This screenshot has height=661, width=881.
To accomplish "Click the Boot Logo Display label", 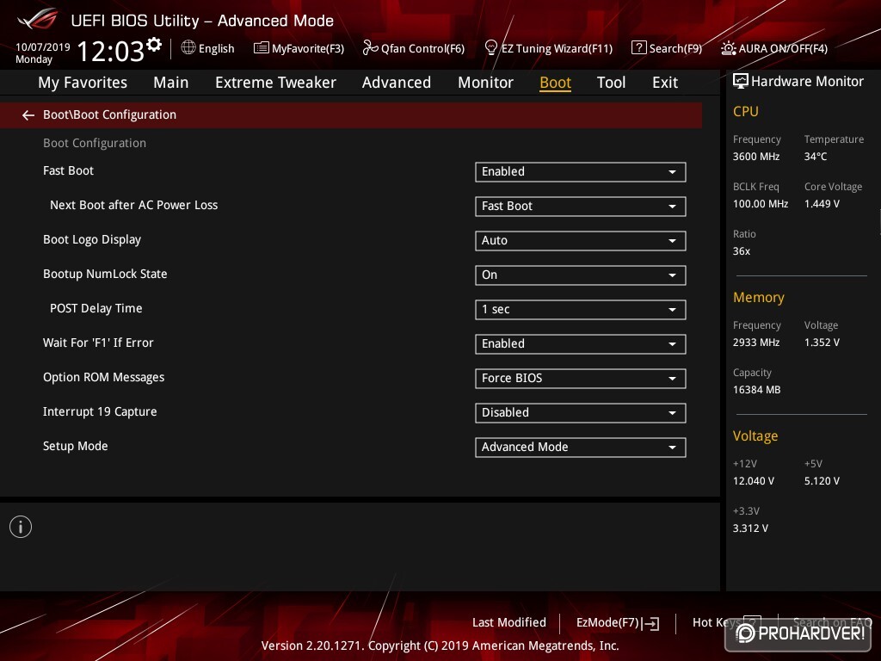I will point(91,239).
